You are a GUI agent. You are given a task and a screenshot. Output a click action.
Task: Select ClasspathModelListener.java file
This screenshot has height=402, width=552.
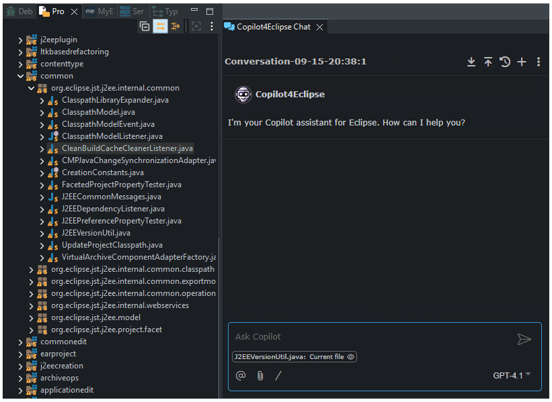click(112, 136)
